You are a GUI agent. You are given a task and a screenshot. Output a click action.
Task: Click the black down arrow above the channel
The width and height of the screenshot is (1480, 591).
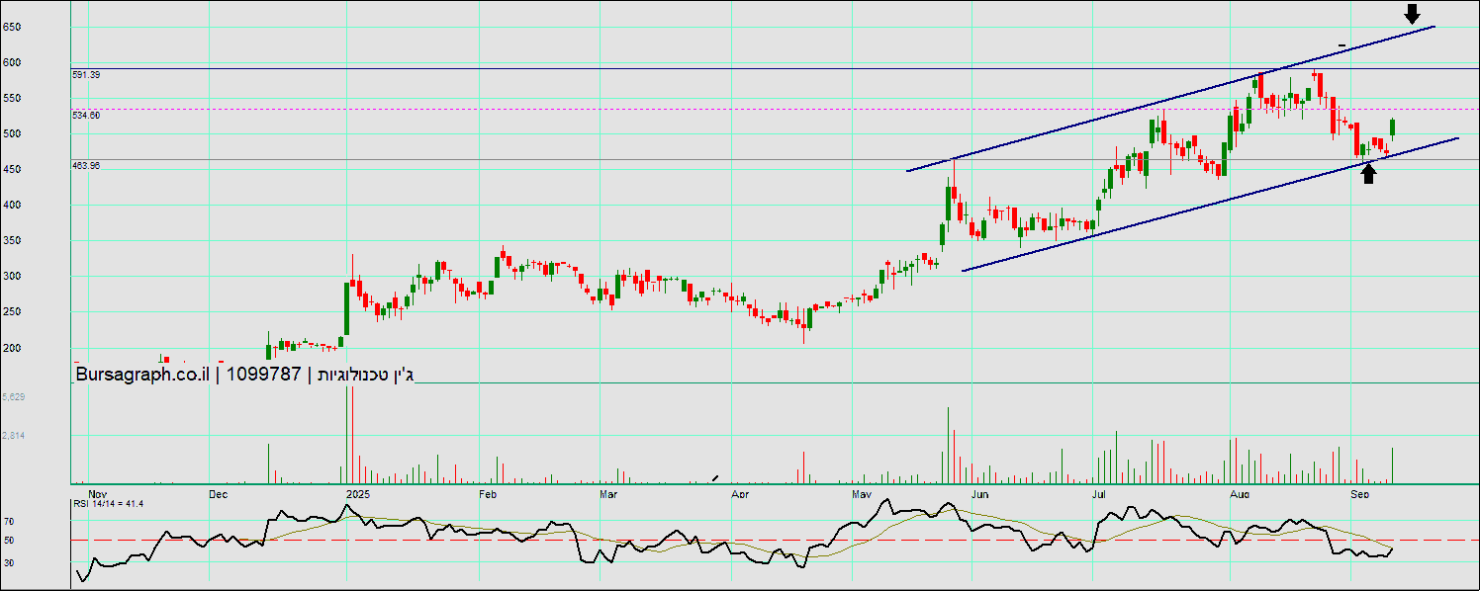click(1412, 14)
